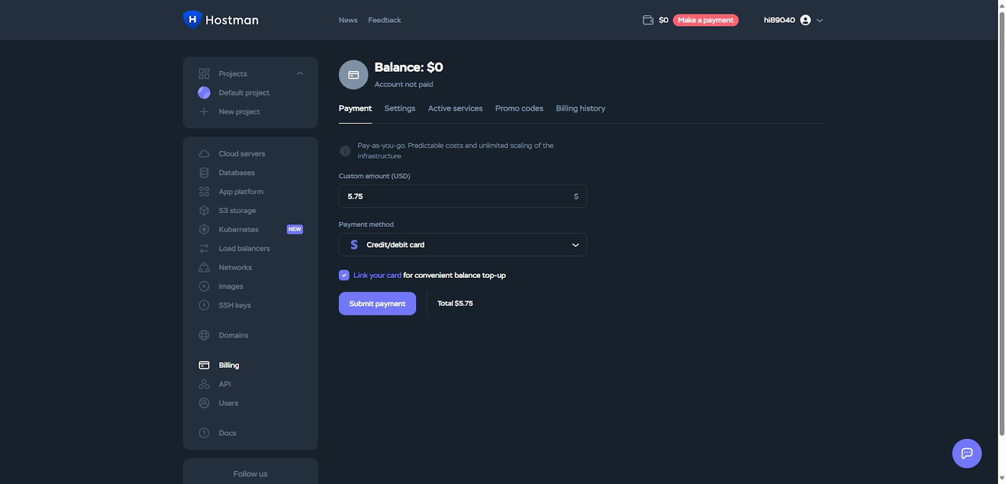
Task: Click the Load balancers arrows icon
Action: click(204, 248)
